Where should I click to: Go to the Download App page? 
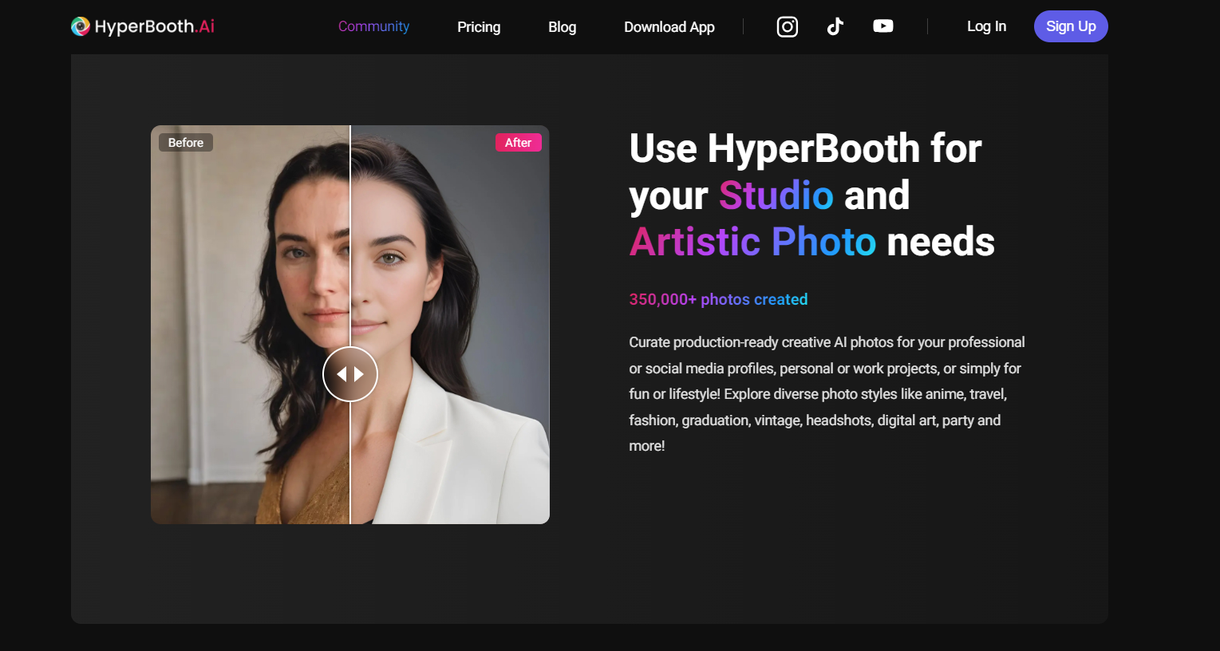pyautogui.click(x=669, y=26)
